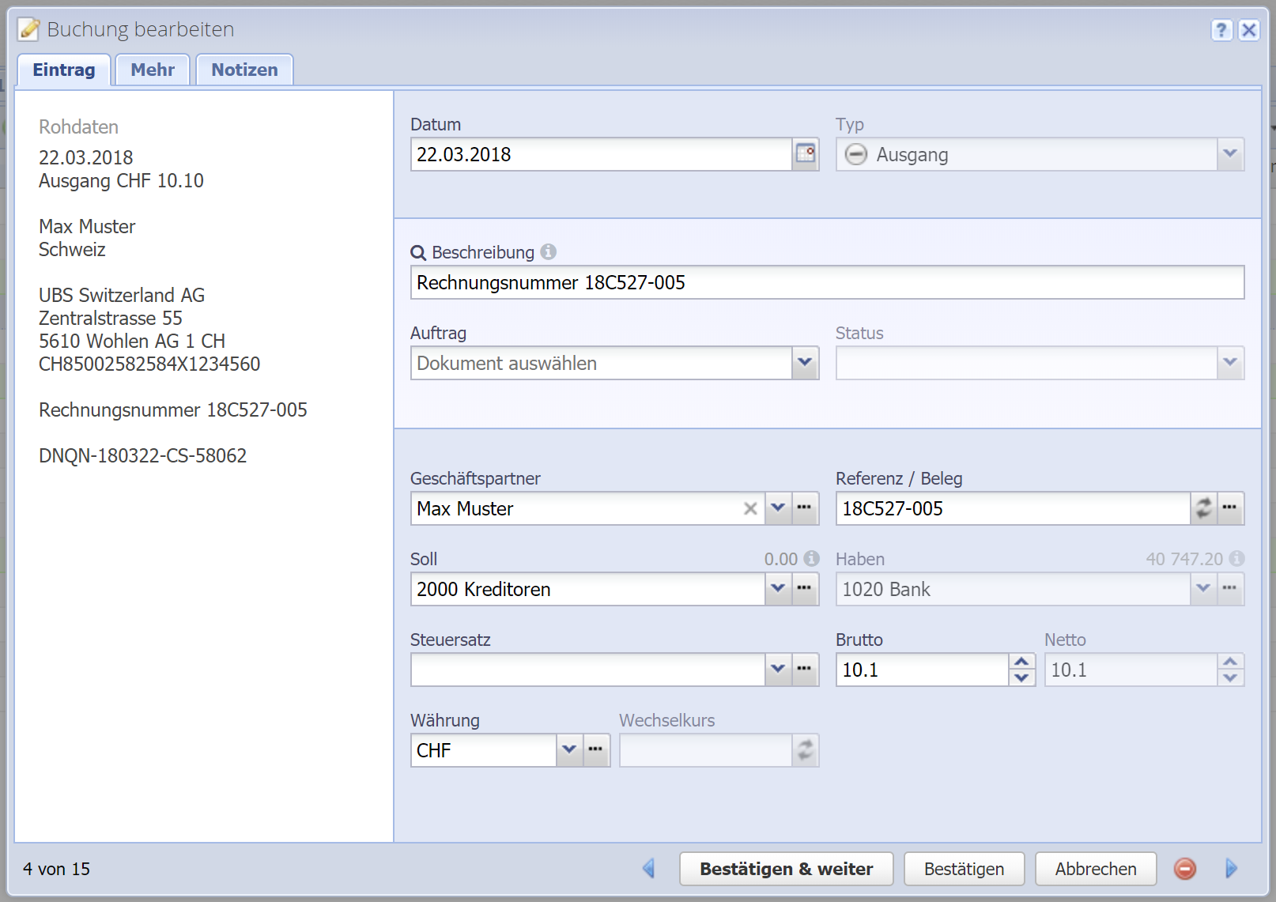The height and width of the screenshot is (902, 1276).
Task: Open the calendar picker for Datum
Action: point(805,154)
